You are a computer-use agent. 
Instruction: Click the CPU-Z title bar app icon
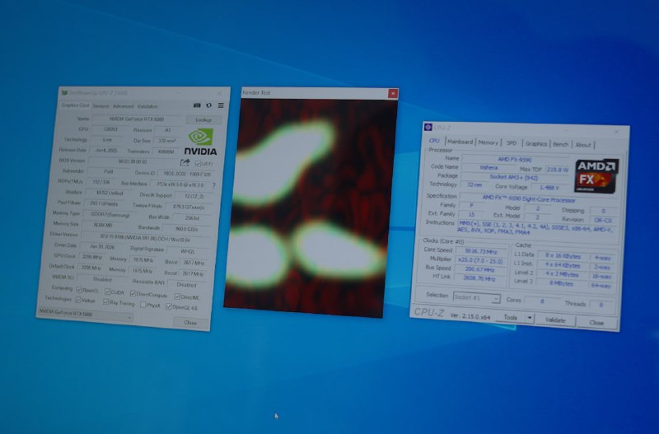[428, 127]
